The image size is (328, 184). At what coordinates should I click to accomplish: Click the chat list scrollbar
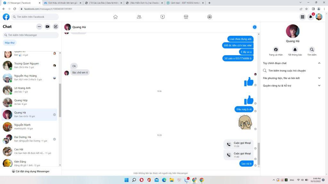(x=60, y=99)
